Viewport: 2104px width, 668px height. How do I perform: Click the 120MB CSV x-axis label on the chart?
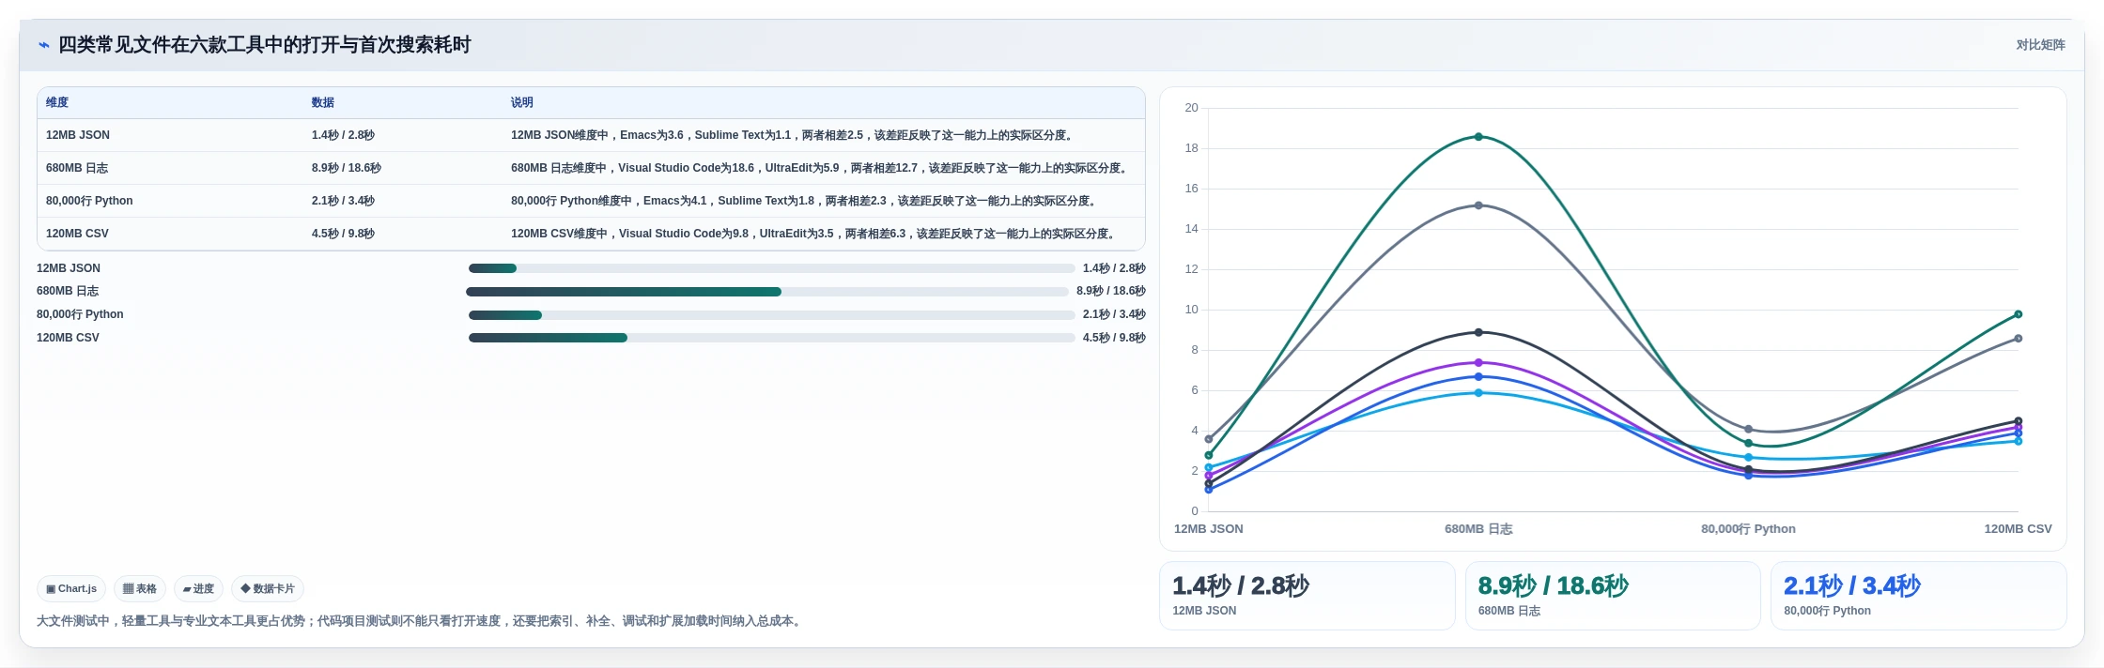pyautogui.click(x=2018, y=529)
